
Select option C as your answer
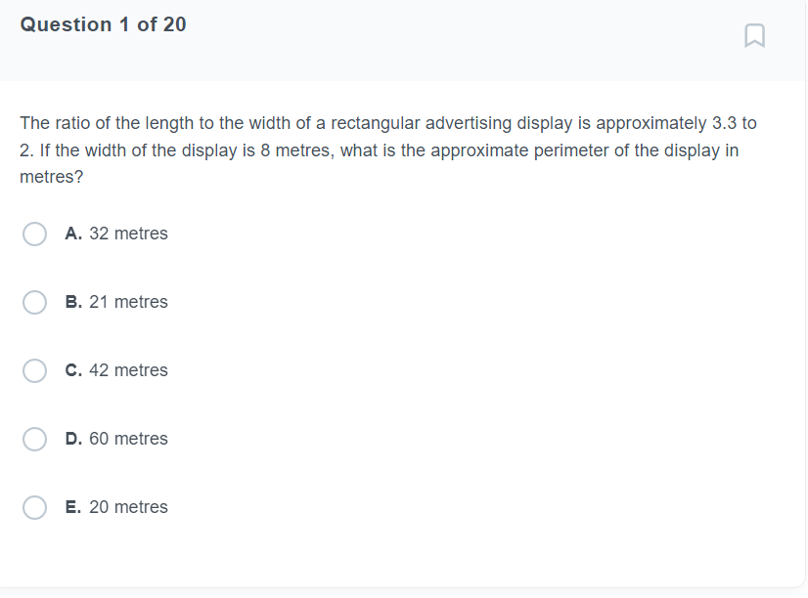[x=34, y=370]
